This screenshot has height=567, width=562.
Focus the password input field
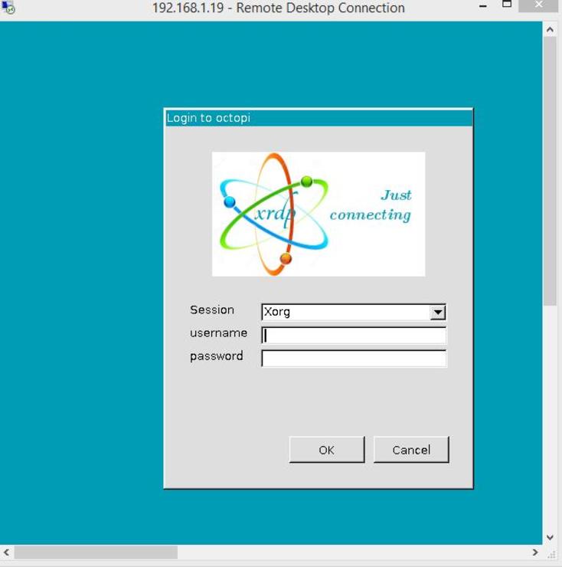pyautogui.click(x=354, y=359)
